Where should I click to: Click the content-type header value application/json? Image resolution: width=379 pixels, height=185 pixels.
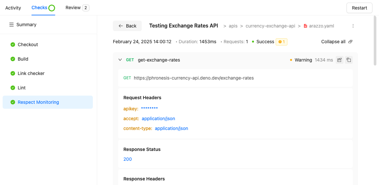(171, 128)
